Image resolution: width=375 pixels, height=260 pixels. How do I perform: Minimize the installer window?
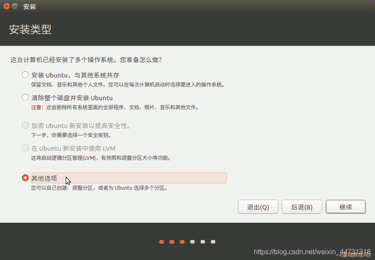[15, 6]
